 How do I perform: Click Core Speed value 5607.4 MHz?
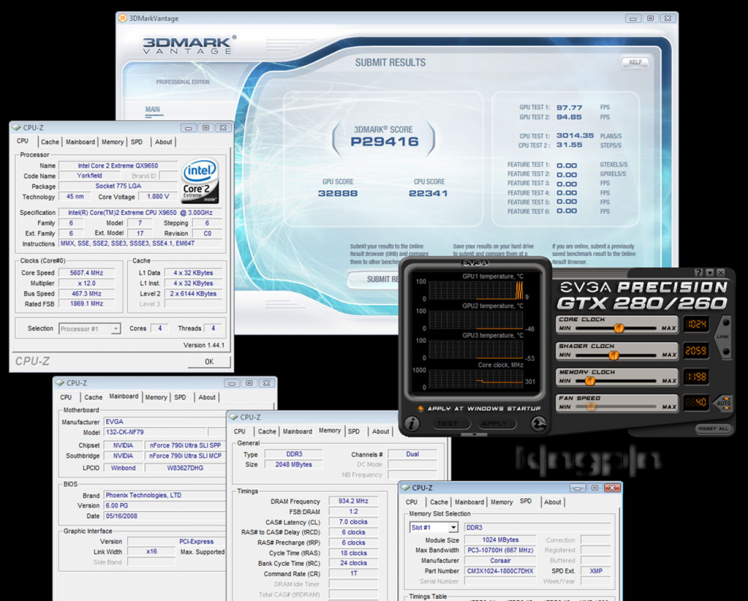point(87,273)
